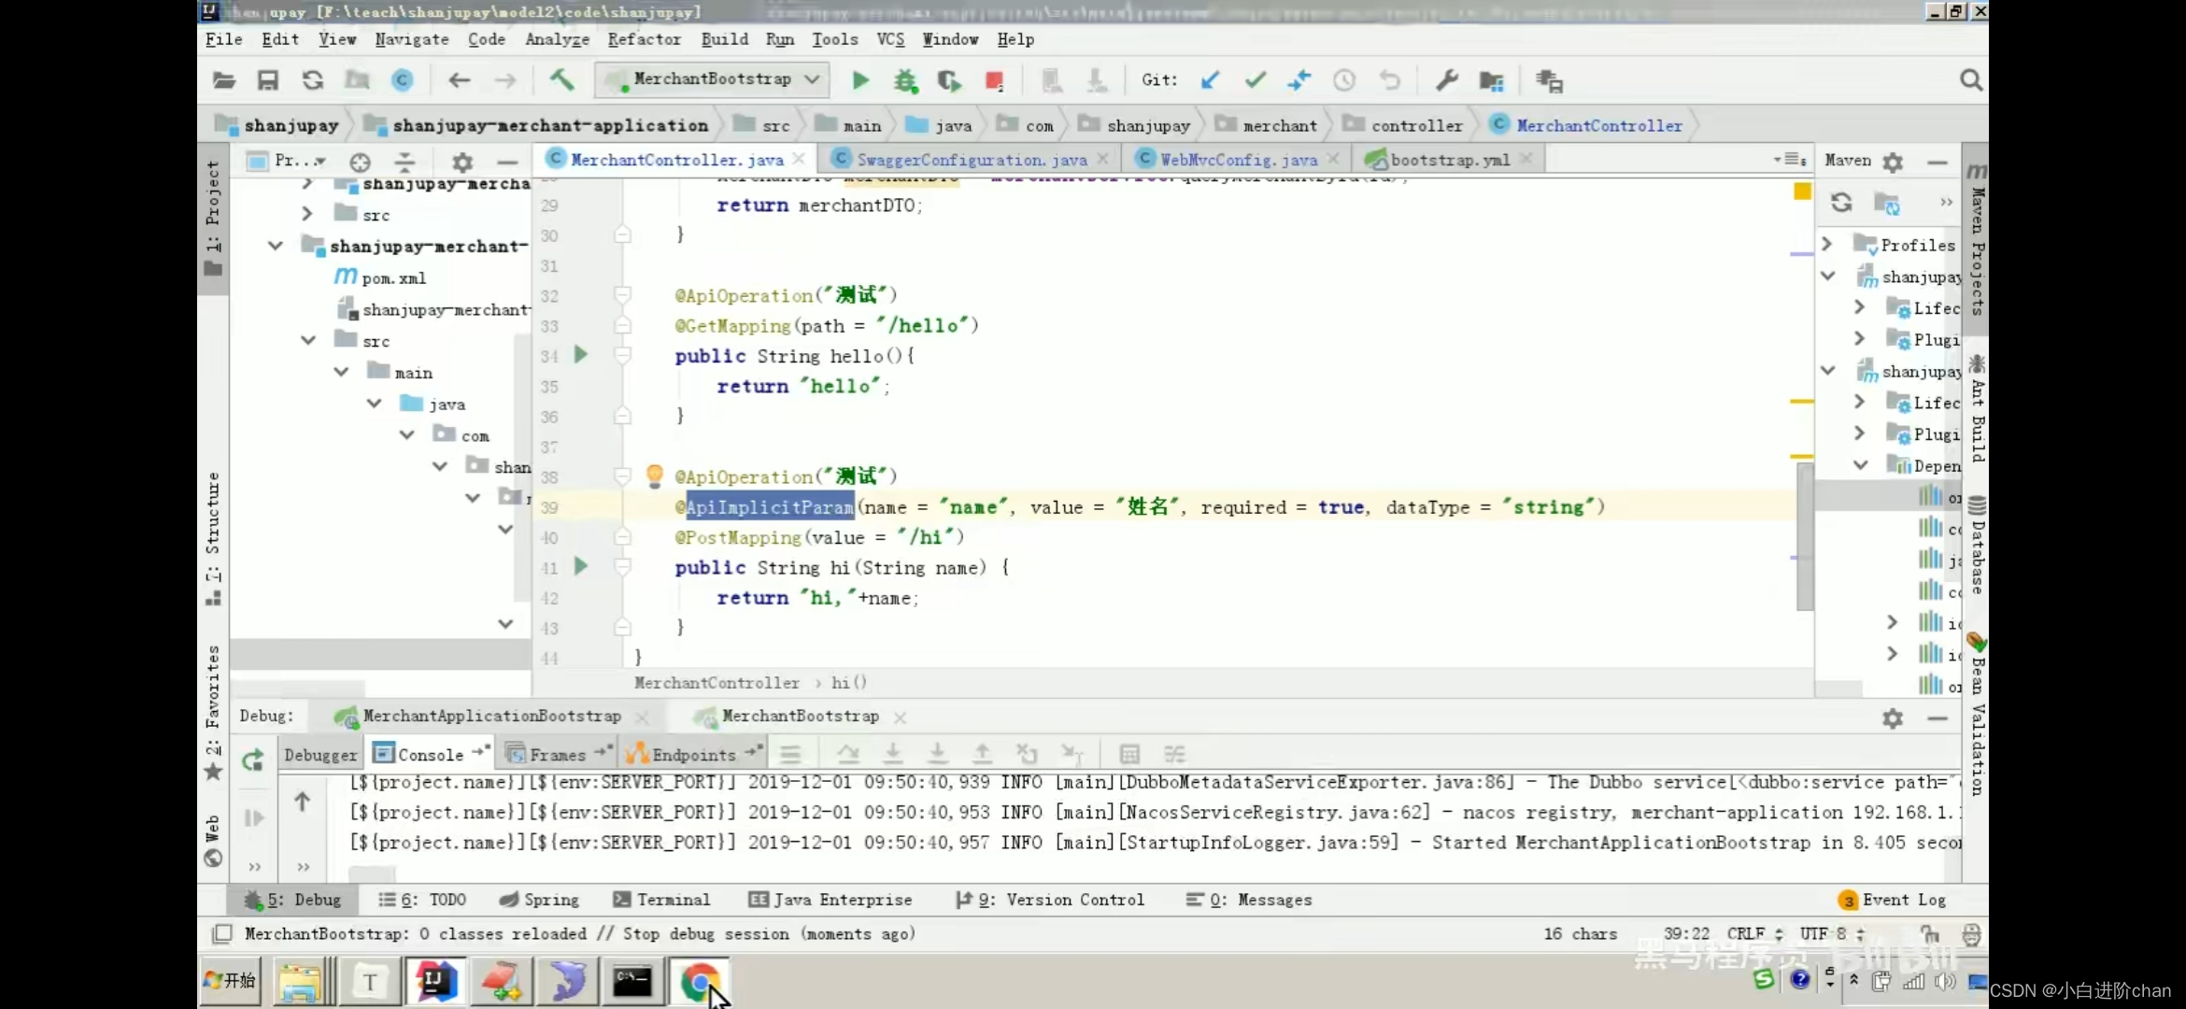Viewport: 2186px width, 1009px height.
Task: Search everywhere with the magnifier icon
Action: (x=1971, y=80)
